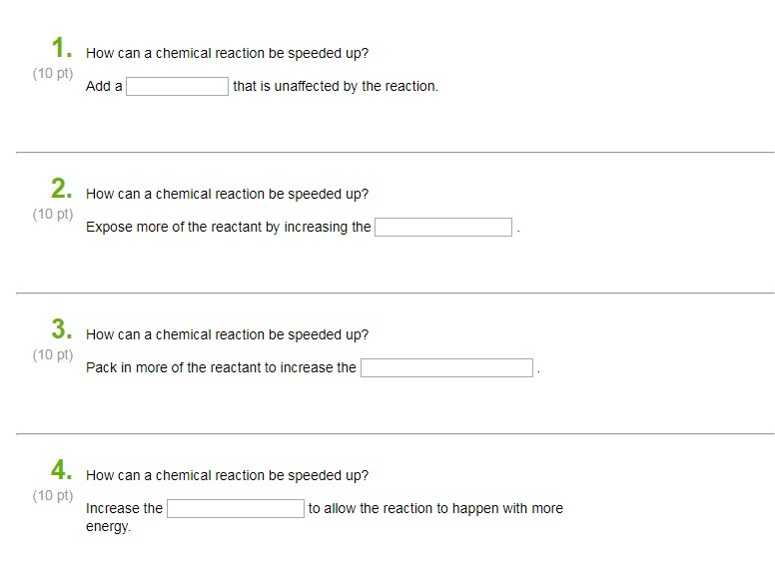Click the blank after "Increase the"

pos(236,508)
